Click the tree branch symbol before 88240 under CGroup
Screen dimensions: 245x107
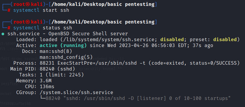[43, 98]
